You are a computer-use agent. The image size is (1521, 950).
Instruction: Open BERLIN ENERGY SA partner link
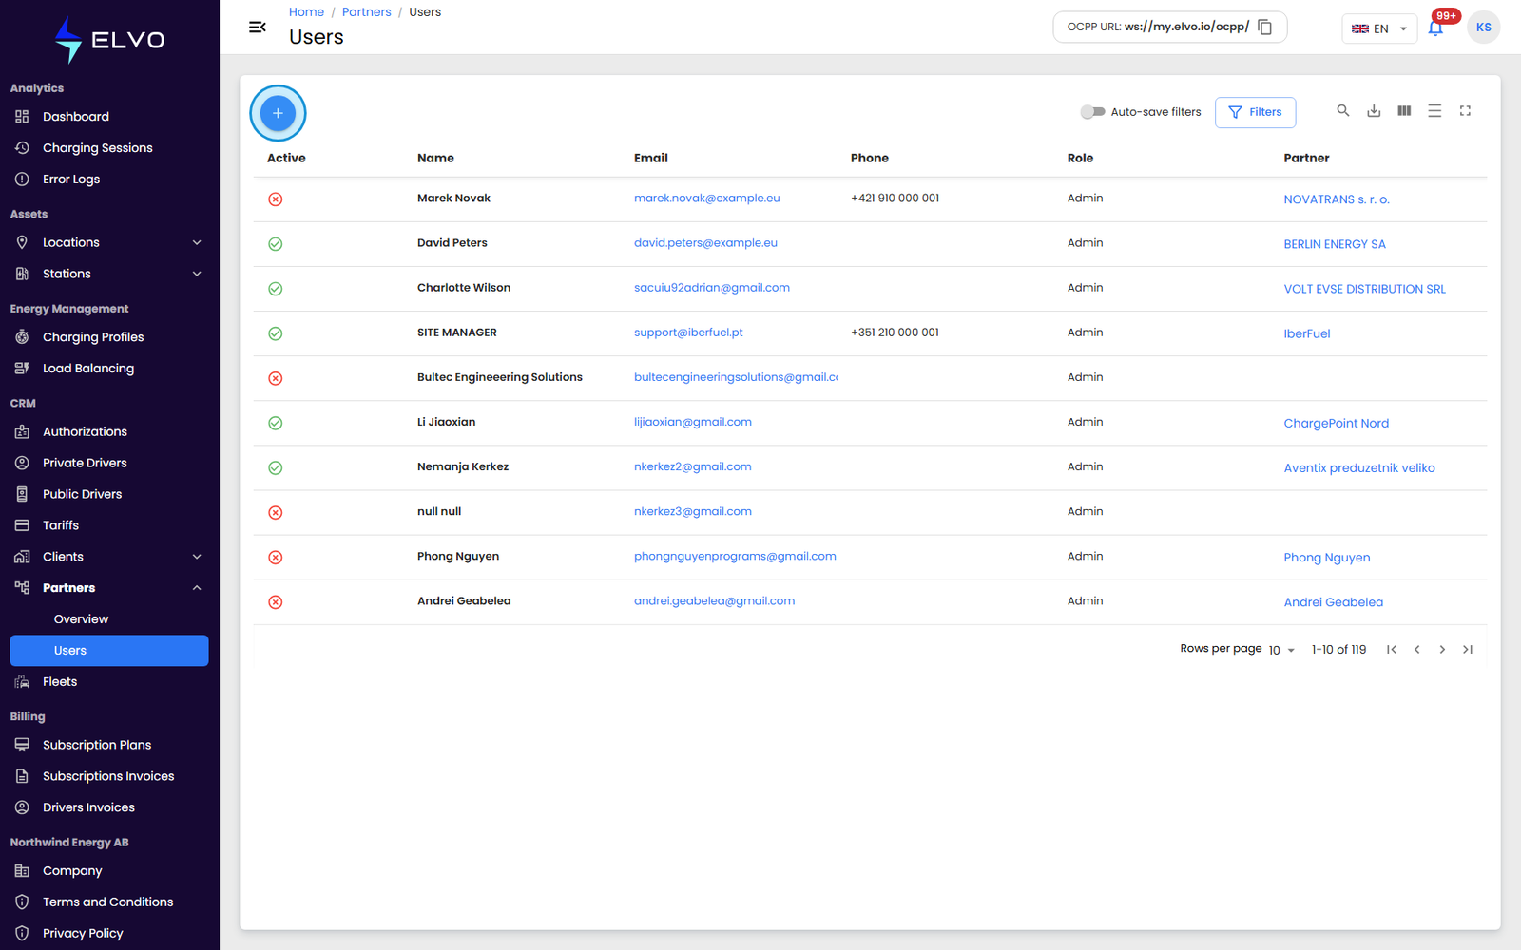[x=1335, y=244]
